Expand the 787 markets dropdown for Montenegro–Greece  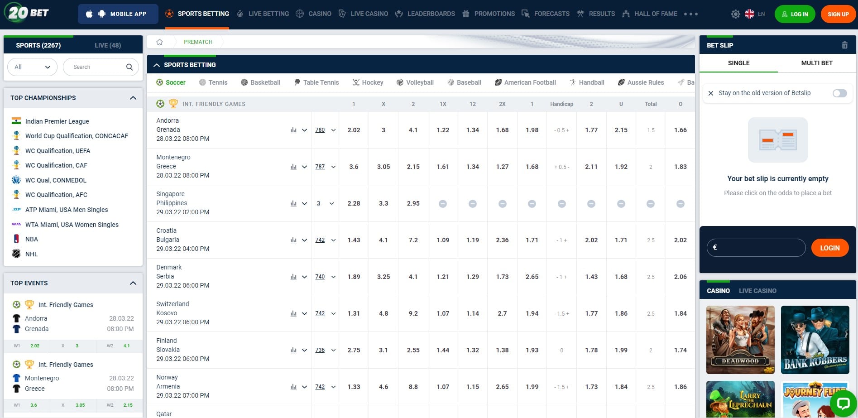333,167
